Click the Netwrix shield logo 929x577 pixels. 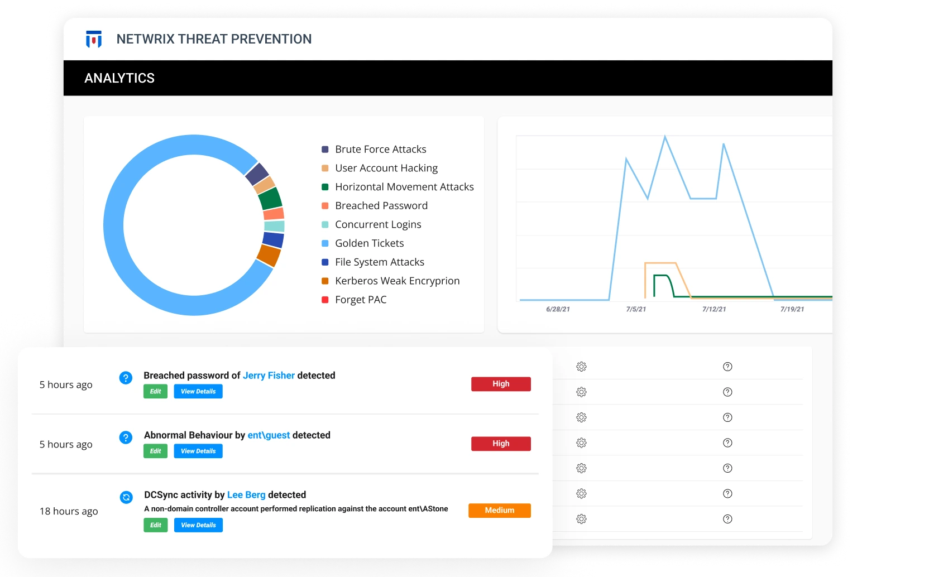(x=94, y=39)
